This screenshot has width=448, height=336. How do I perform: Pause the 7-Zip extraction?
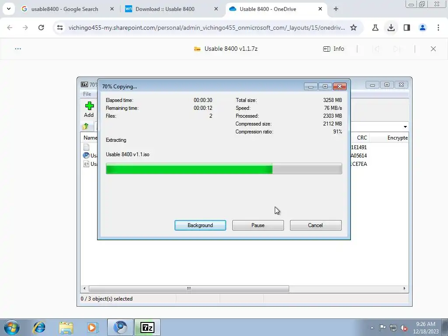click(x=258, y=225)
